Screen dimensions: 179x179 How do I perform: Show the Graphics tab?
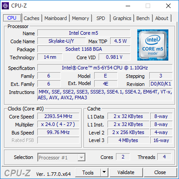[x=122, y=18]
